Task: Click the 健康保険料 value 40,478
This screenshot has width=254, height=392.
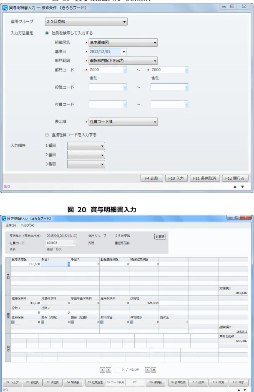Action: [x=35, y=303]
